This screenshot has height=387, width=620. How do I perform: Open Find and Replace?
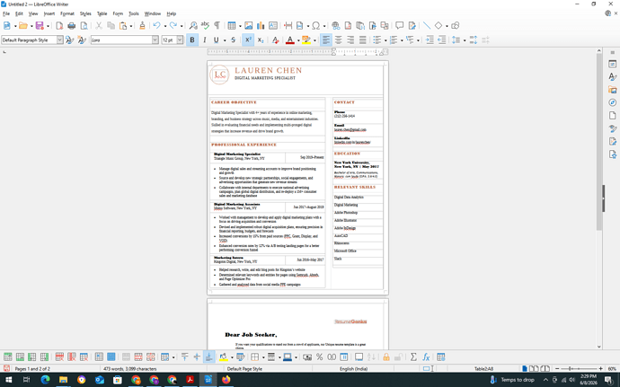coord(193,26)
